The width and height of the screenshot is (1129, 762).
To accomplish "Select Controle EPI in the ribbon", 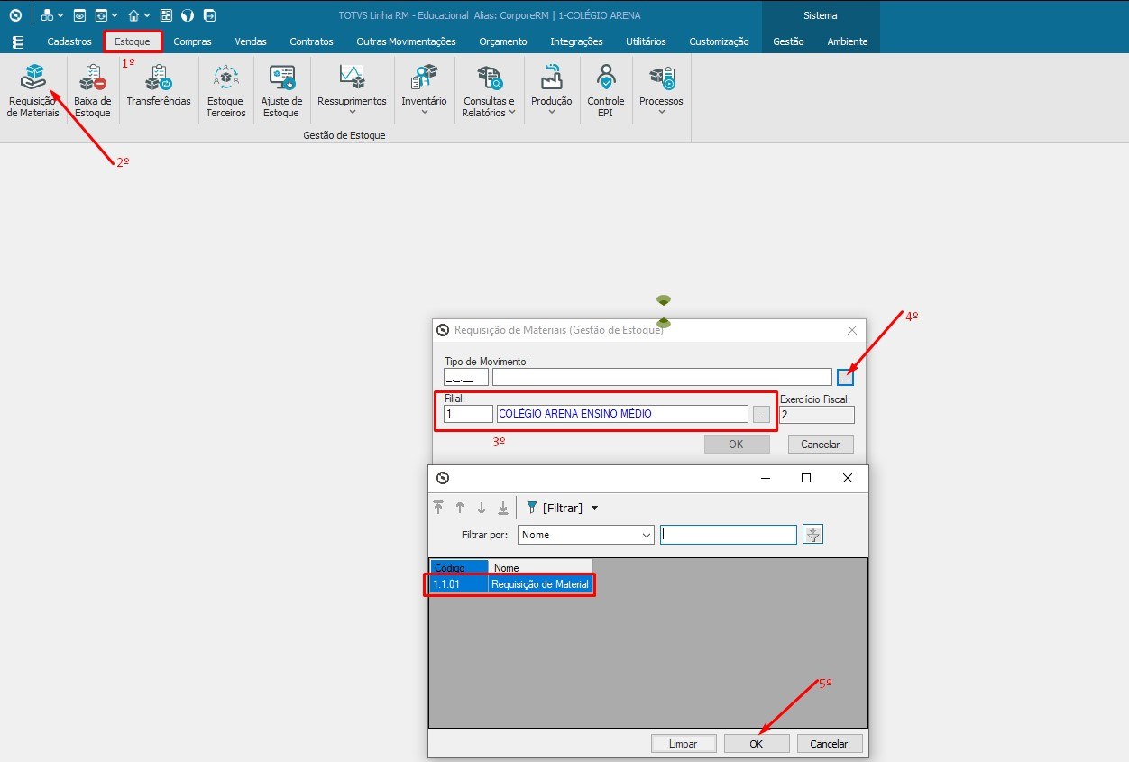I will pos(605,87).
